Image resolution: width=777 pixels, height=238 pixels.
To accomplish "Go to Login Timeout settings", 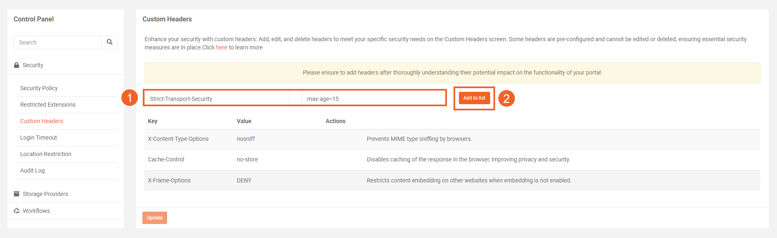I will (x=38, y=138).
